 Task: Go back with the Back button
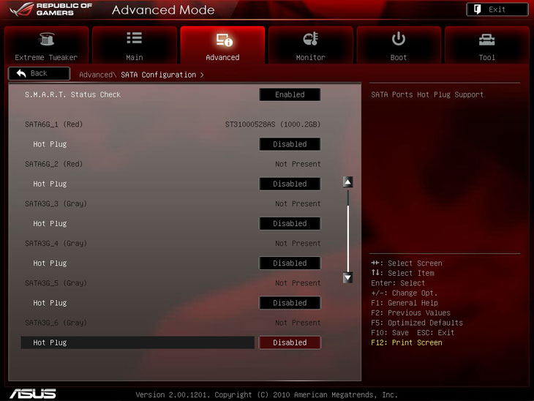click(39, 73)
